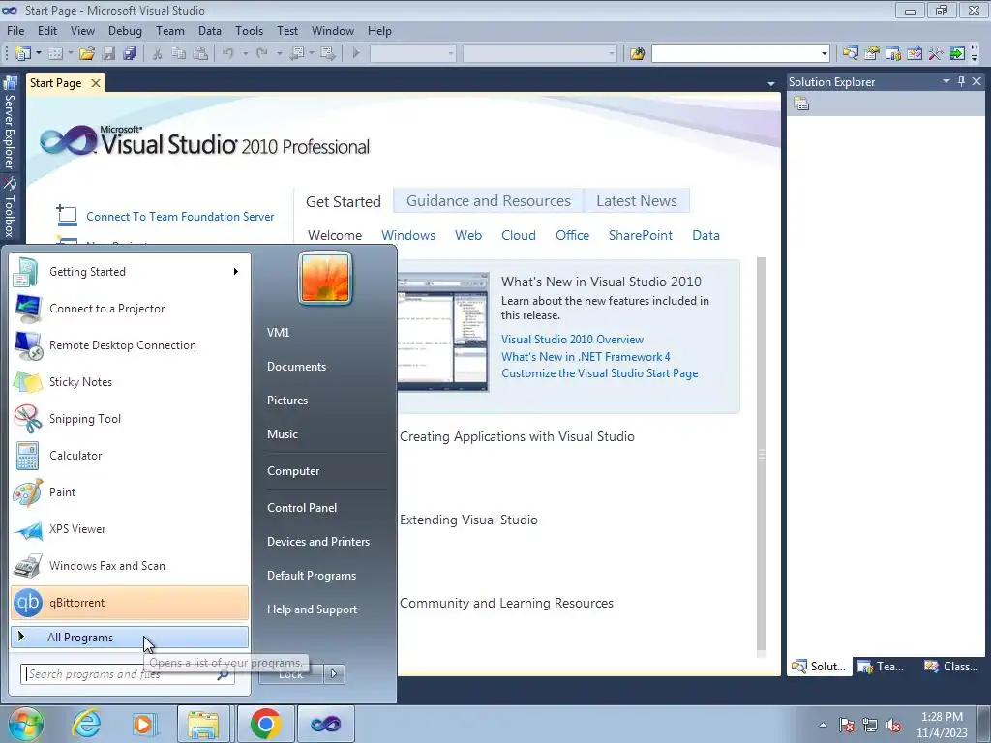Image resolution: width=991 pixels, height=743 pixels.
Task: Click the Save floppy disk icon
Action: [x=108, y=54]
